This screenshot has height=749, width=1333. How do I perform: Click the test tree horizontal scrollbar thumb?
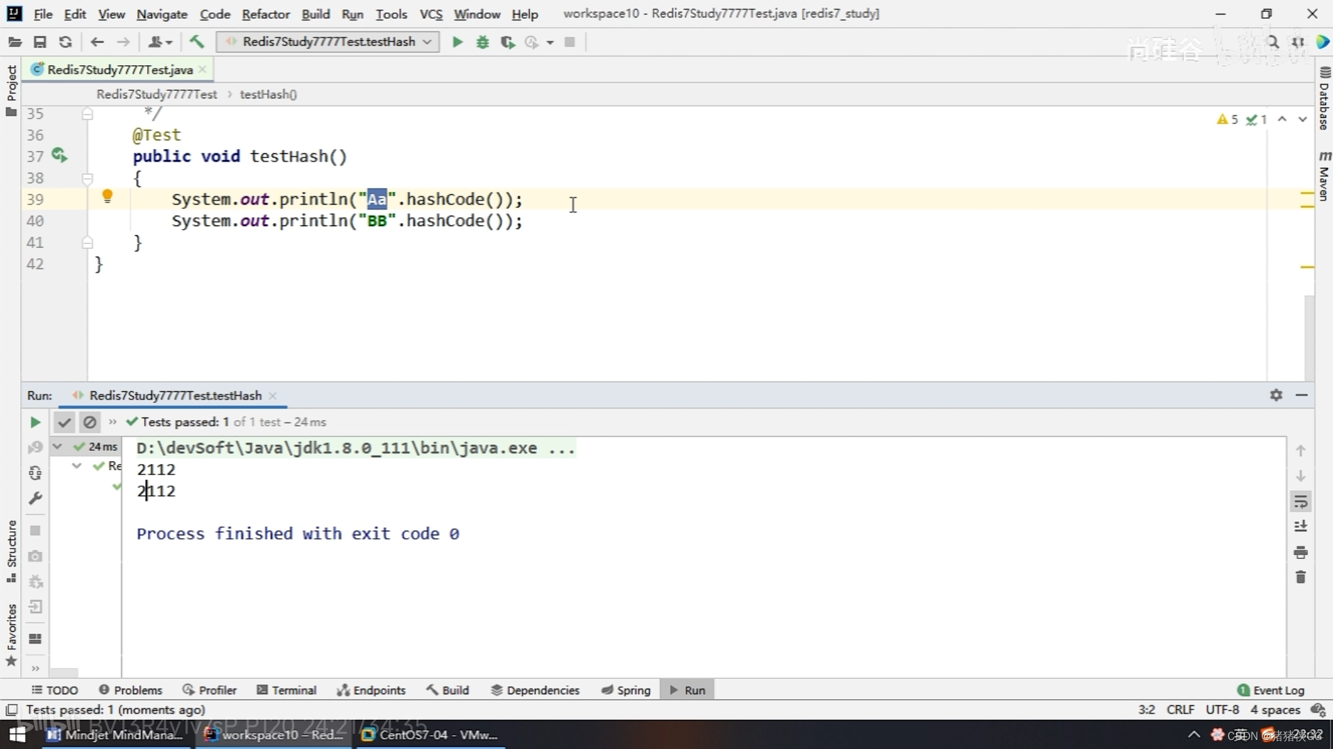[x=64, y=673]
